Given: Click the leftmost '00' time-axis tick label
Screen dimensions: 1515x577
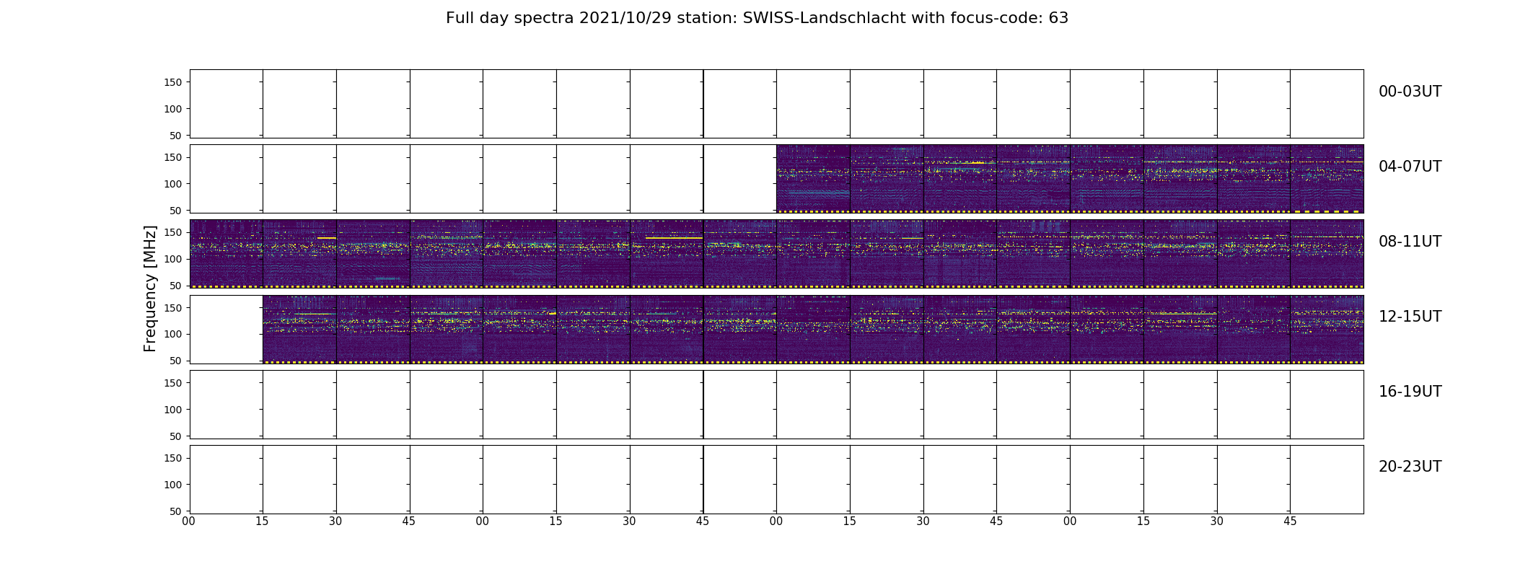Looking at the screenshot, I should (189, 521).
